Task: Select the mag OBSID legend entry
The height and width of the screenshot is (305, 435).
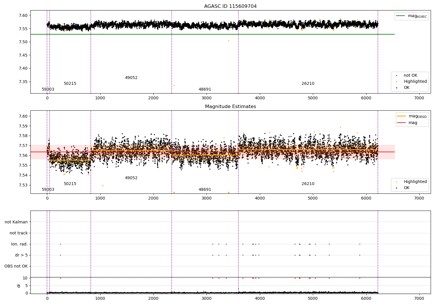Action: [x=412, y=116]
